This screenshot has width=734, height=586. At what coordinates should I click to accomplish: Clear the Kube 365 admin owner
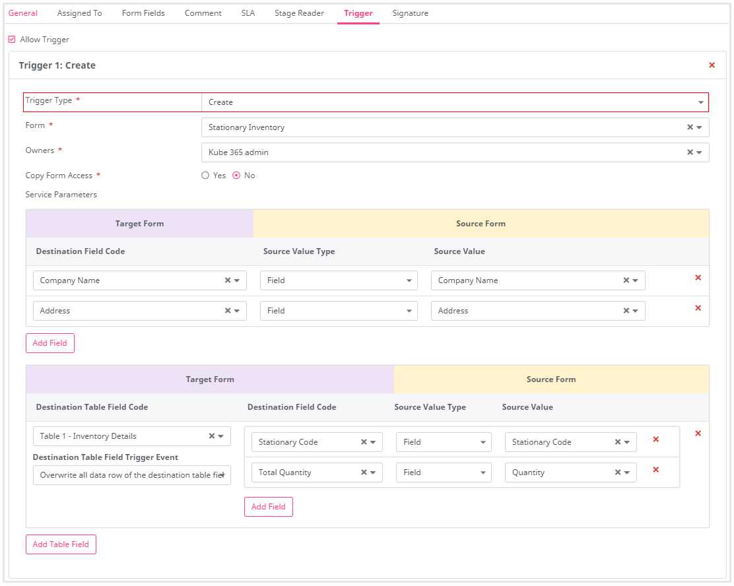(x=690, y=152)
